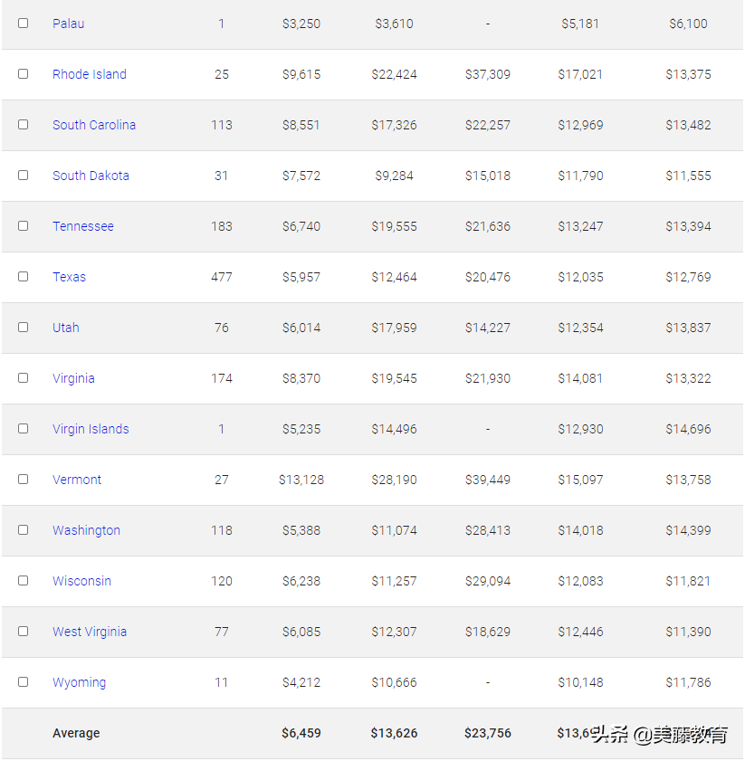The width and height of the screenshot is (745, 761).
Task: Check the Palau row checkbox
Action: 24,24
